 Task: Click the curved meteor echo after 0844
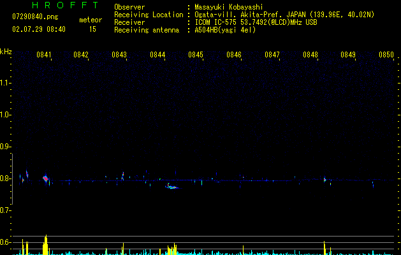(x=172, y=186)
